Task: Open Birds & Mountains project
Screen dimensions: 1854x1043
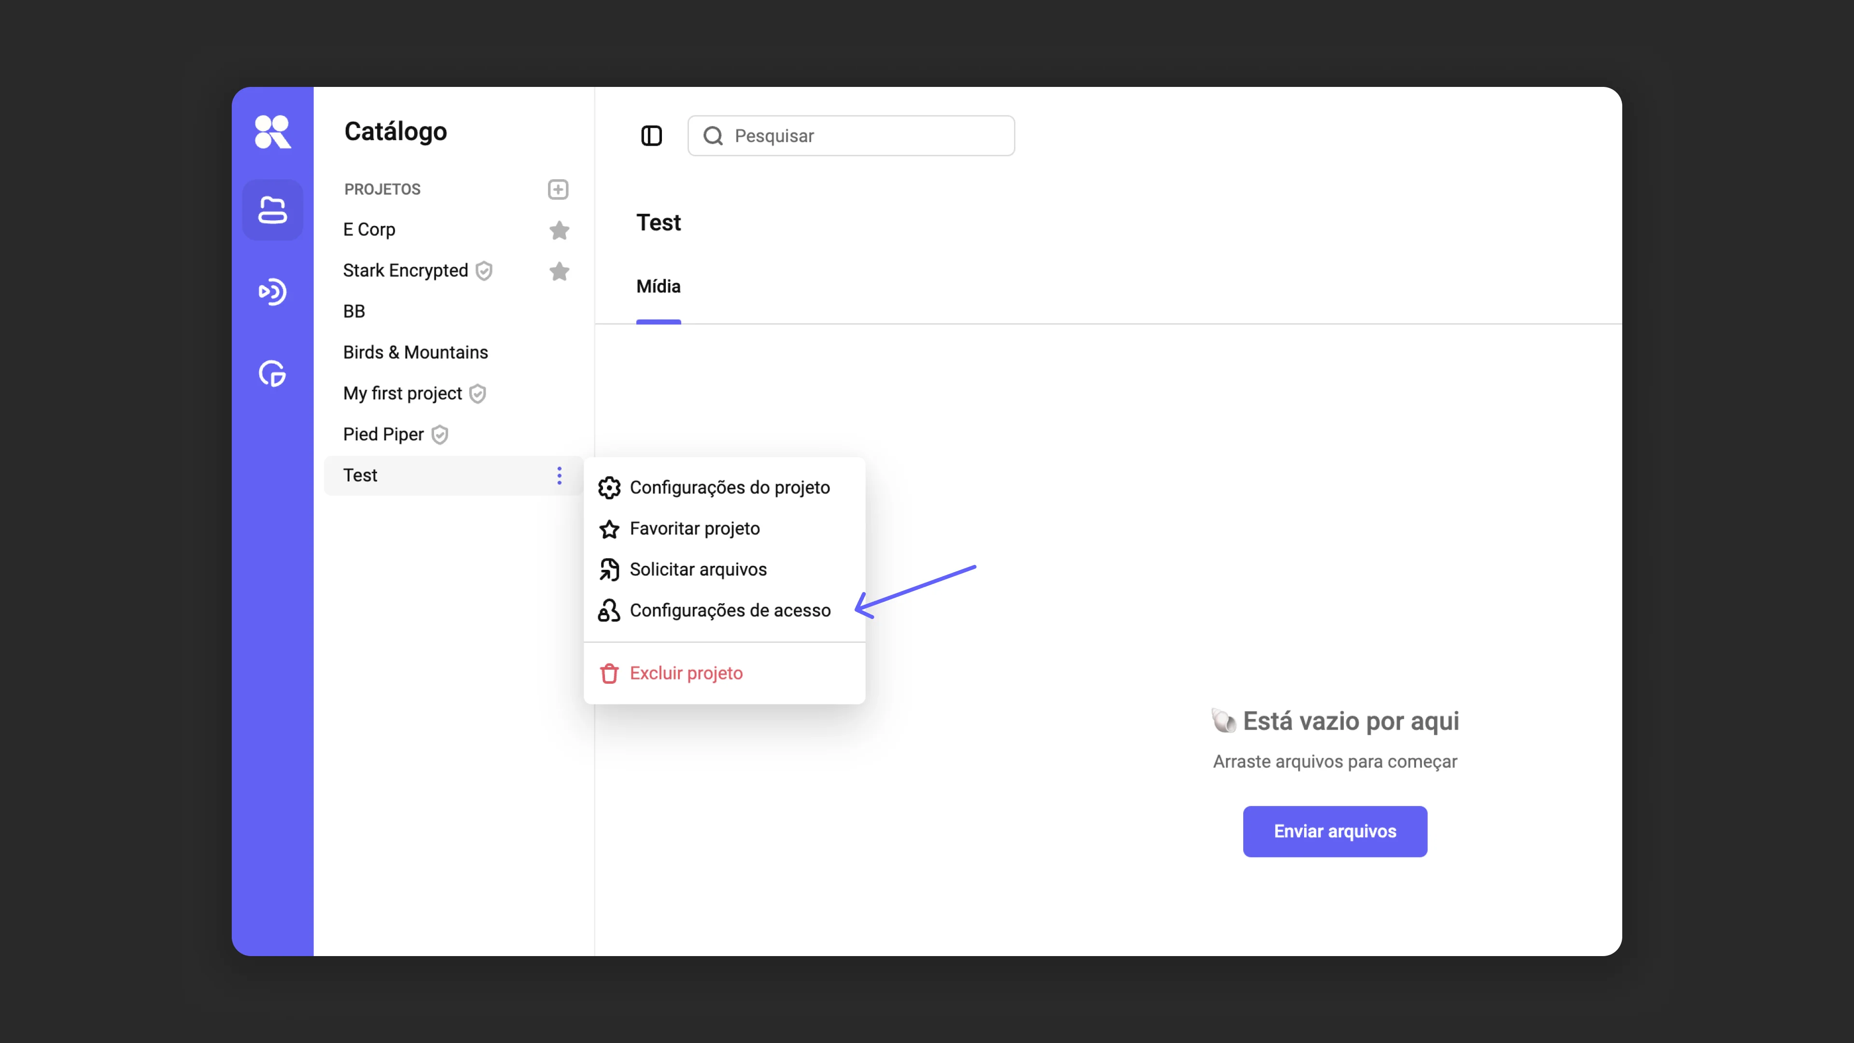Action: click(415, 352)
